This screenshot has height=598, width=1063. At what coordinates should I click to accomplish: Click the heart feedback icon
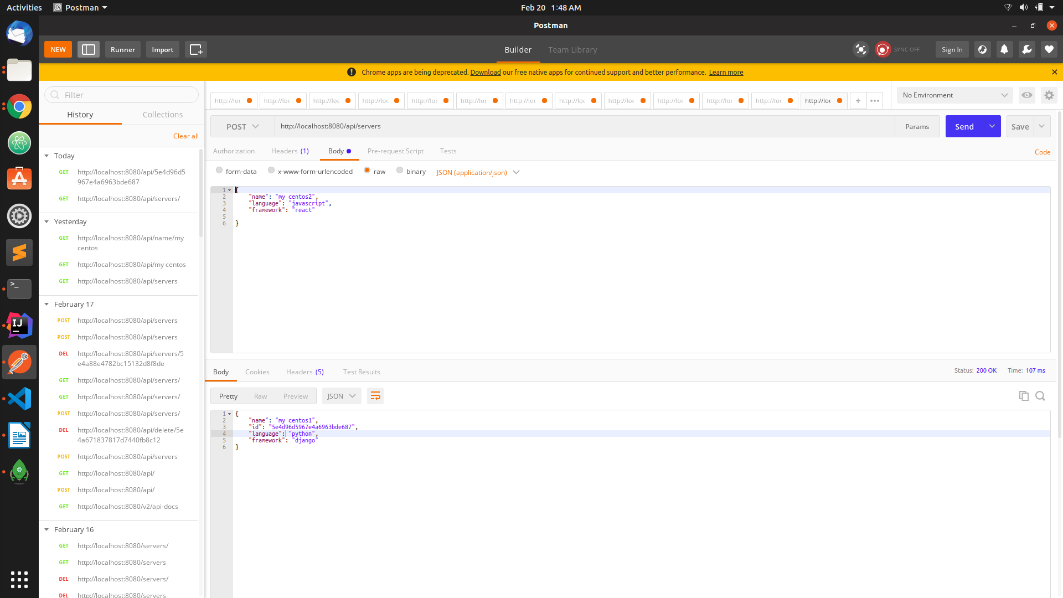click(1049, 49)
